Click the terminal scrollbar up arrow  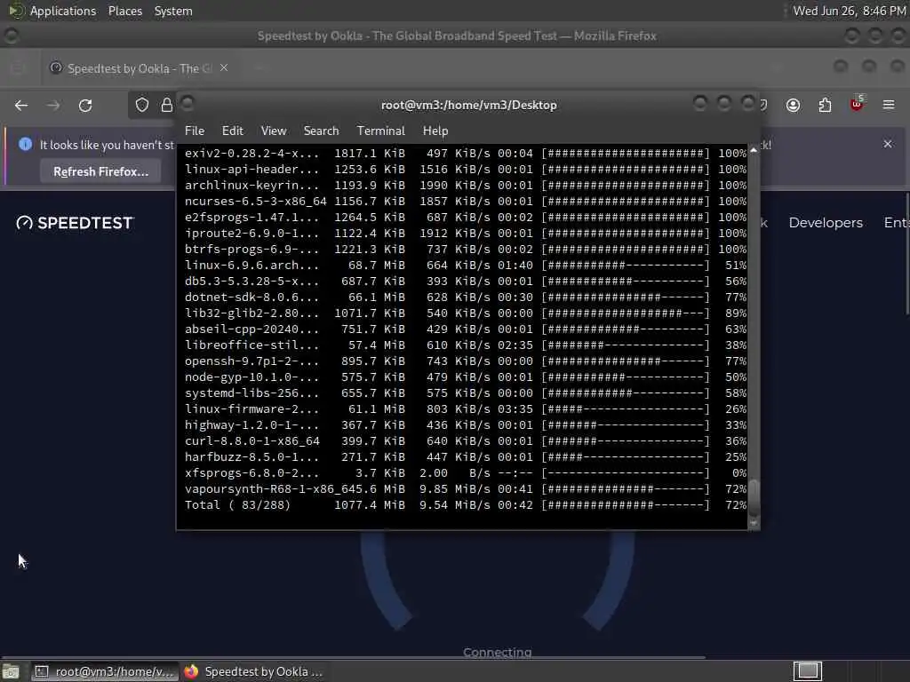pyautogui.click(x=754, y=150)
